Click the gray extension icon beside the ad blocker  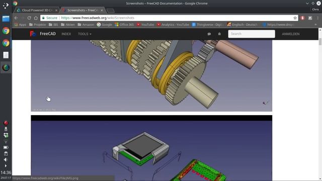click(310, 18)
